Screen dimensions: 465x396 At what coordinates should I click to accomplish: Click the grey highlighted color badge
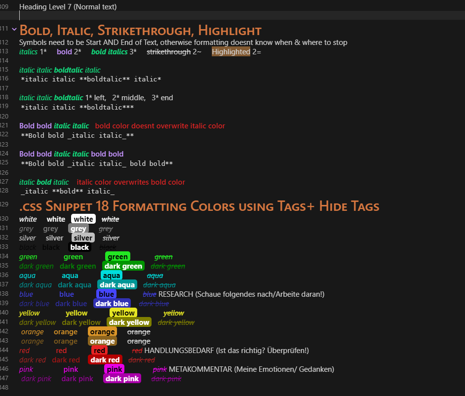coord(78,228)
